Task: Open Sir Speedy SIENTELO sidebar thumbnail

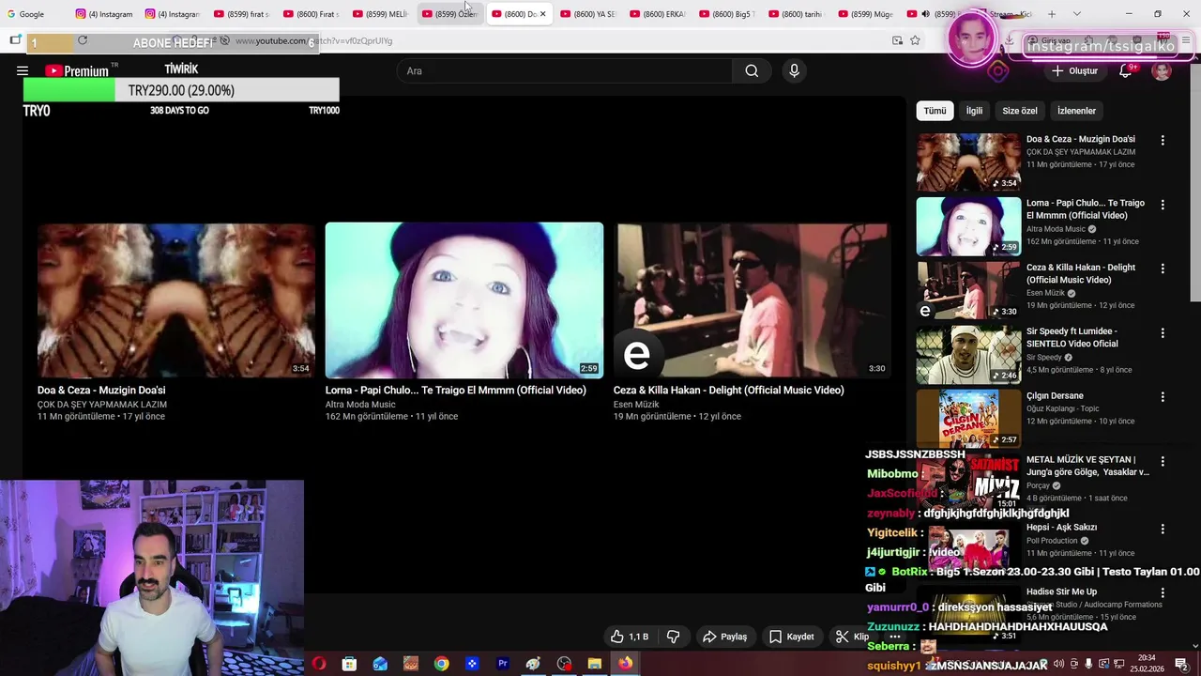Action: 968,355
